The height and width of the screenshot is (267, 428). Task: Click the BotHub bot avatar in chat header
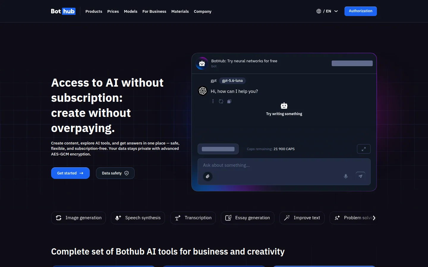pyautogui.click(x=202, y=63)
